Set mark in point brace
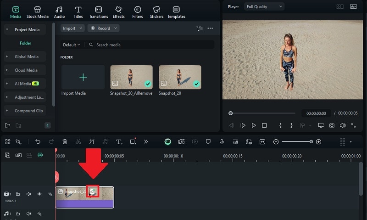Screen dimensions: 367x220 (280, 125)
